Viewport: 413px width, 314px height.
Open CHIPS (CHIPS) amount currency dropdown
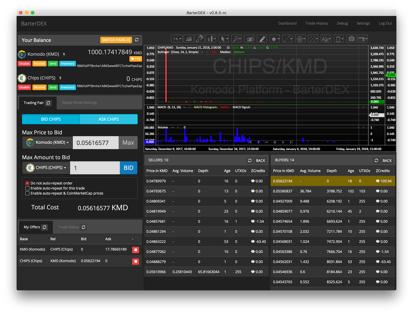click(x=46, y=168)
